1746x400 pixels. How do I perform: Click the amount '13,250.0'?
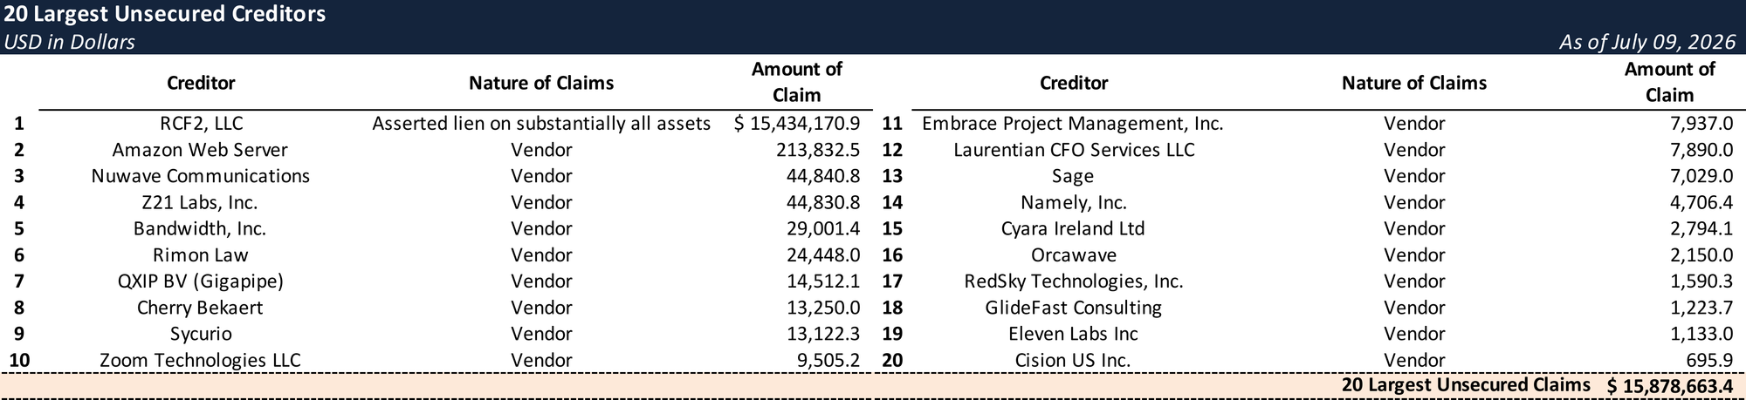[x=823, y=308]
